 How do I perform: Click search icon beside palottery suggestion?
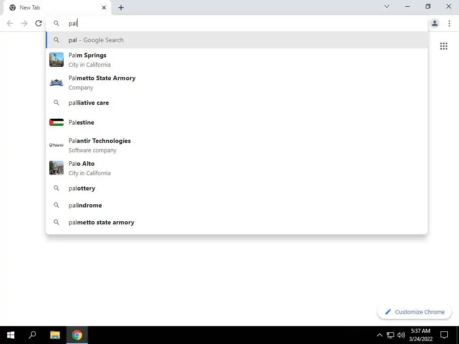coord(56,189)
